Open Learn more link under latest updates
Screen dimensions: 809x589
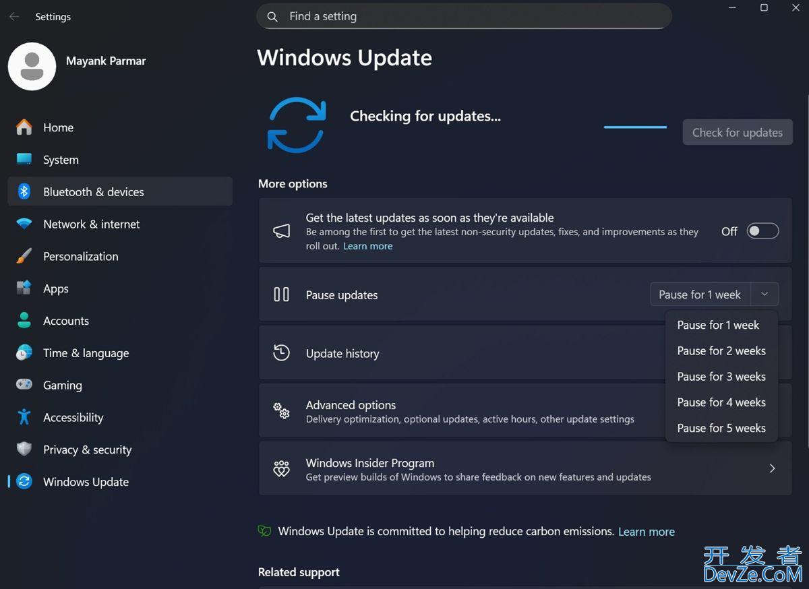coord(367,246)
